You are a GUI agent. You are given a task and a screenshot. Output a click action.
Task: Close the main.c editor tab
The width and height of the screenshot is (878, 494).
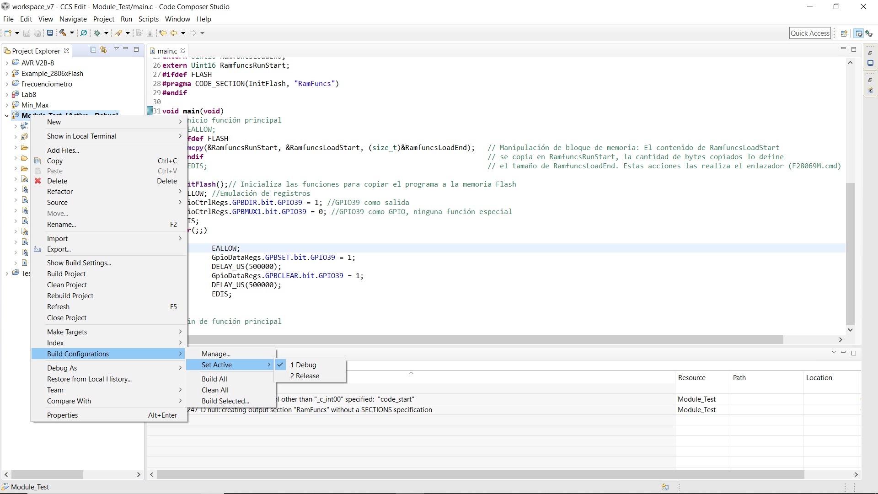(x=183, y=51)
